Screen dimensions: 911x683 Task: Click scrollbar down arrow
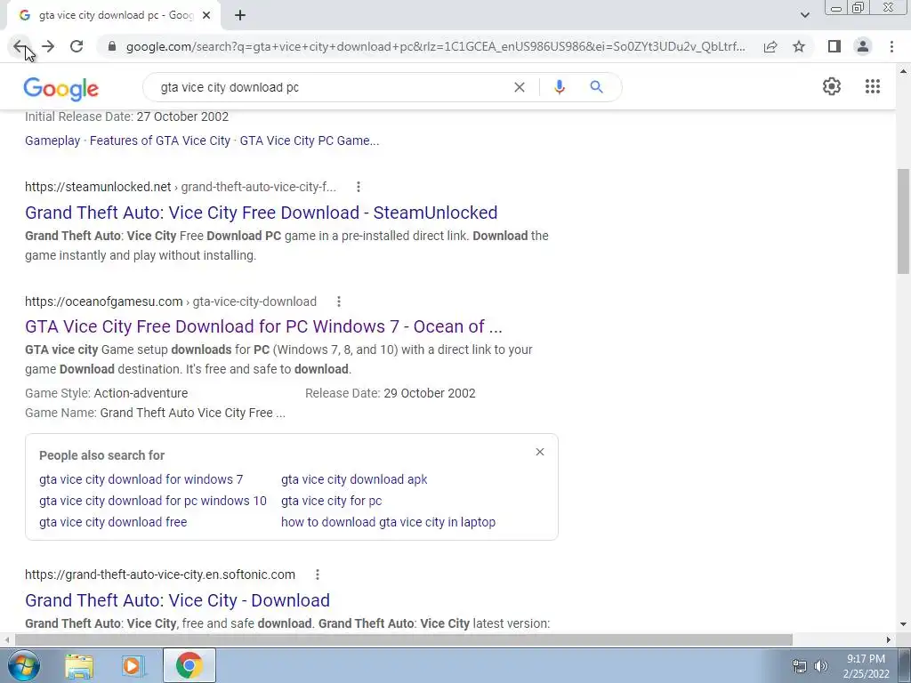(903, 624)
